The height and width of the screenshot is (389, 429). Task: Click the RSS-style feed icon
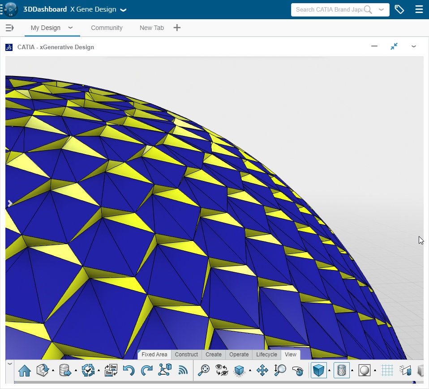pyautogui.click(x=183, y=370)
